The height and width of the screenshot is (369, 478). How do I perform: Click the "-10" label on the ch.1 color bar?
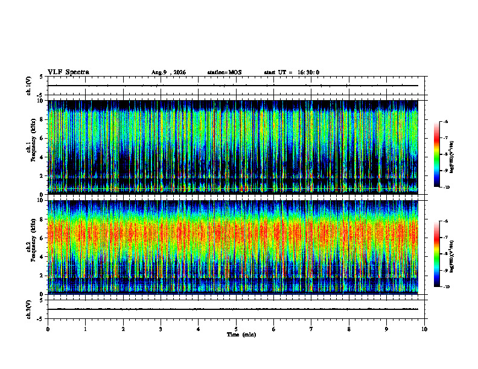pos(446,188)
